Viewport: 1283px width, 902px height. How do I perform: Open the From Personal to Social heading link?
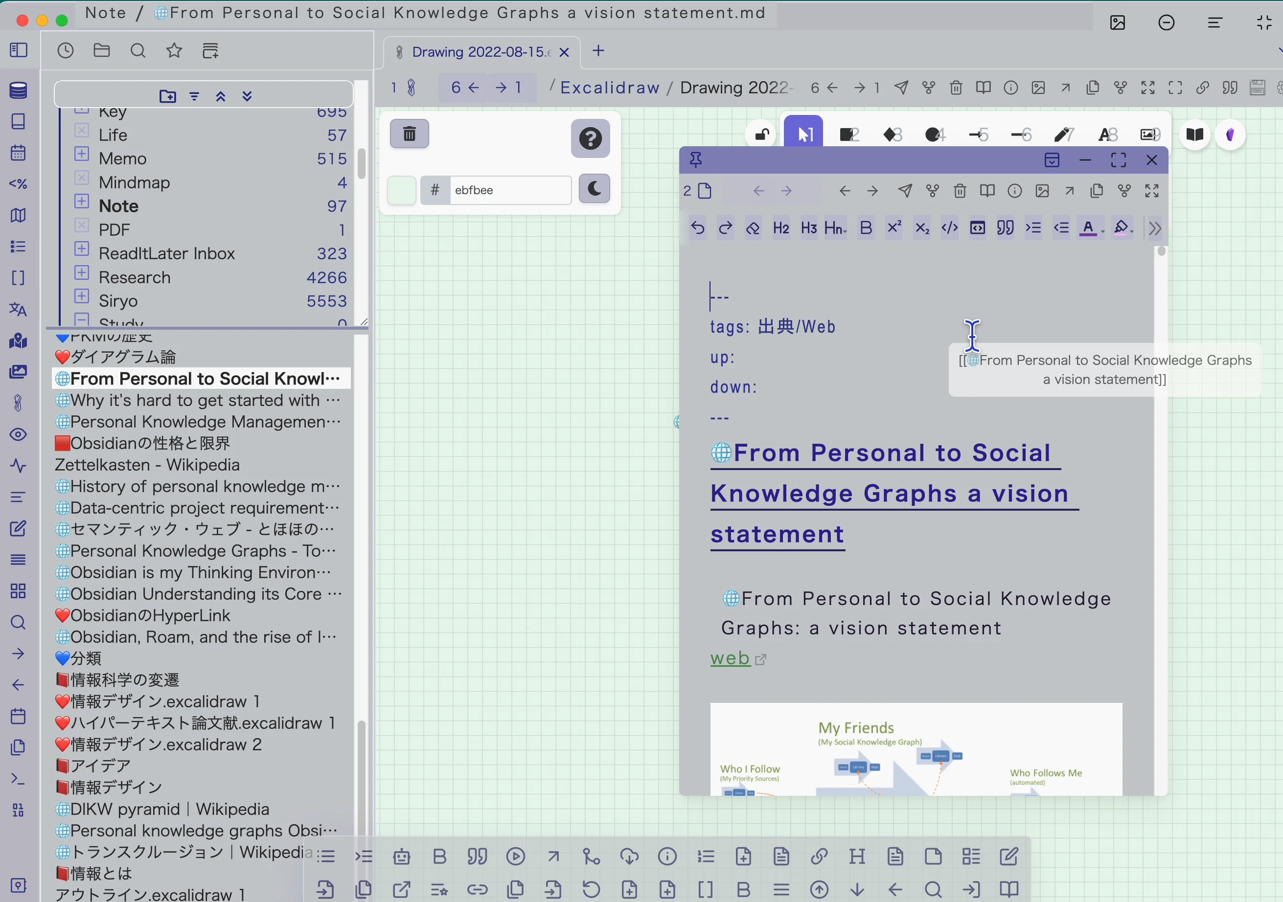[x=894, y=494]
